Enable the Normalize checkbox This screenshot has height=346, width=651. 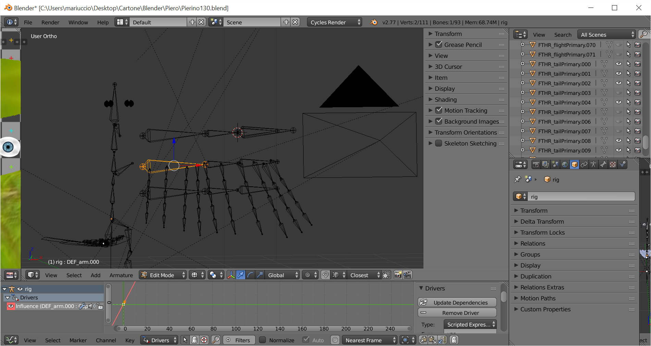(x=262, y=340)
